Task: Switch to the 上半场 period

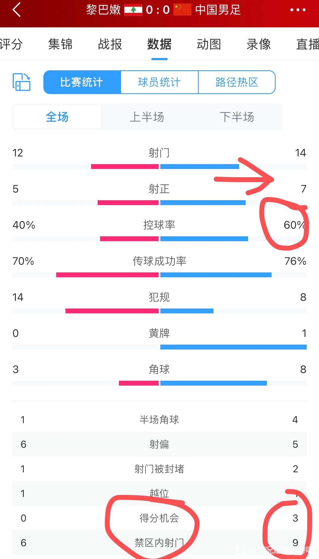Action: tap(147, 117)
